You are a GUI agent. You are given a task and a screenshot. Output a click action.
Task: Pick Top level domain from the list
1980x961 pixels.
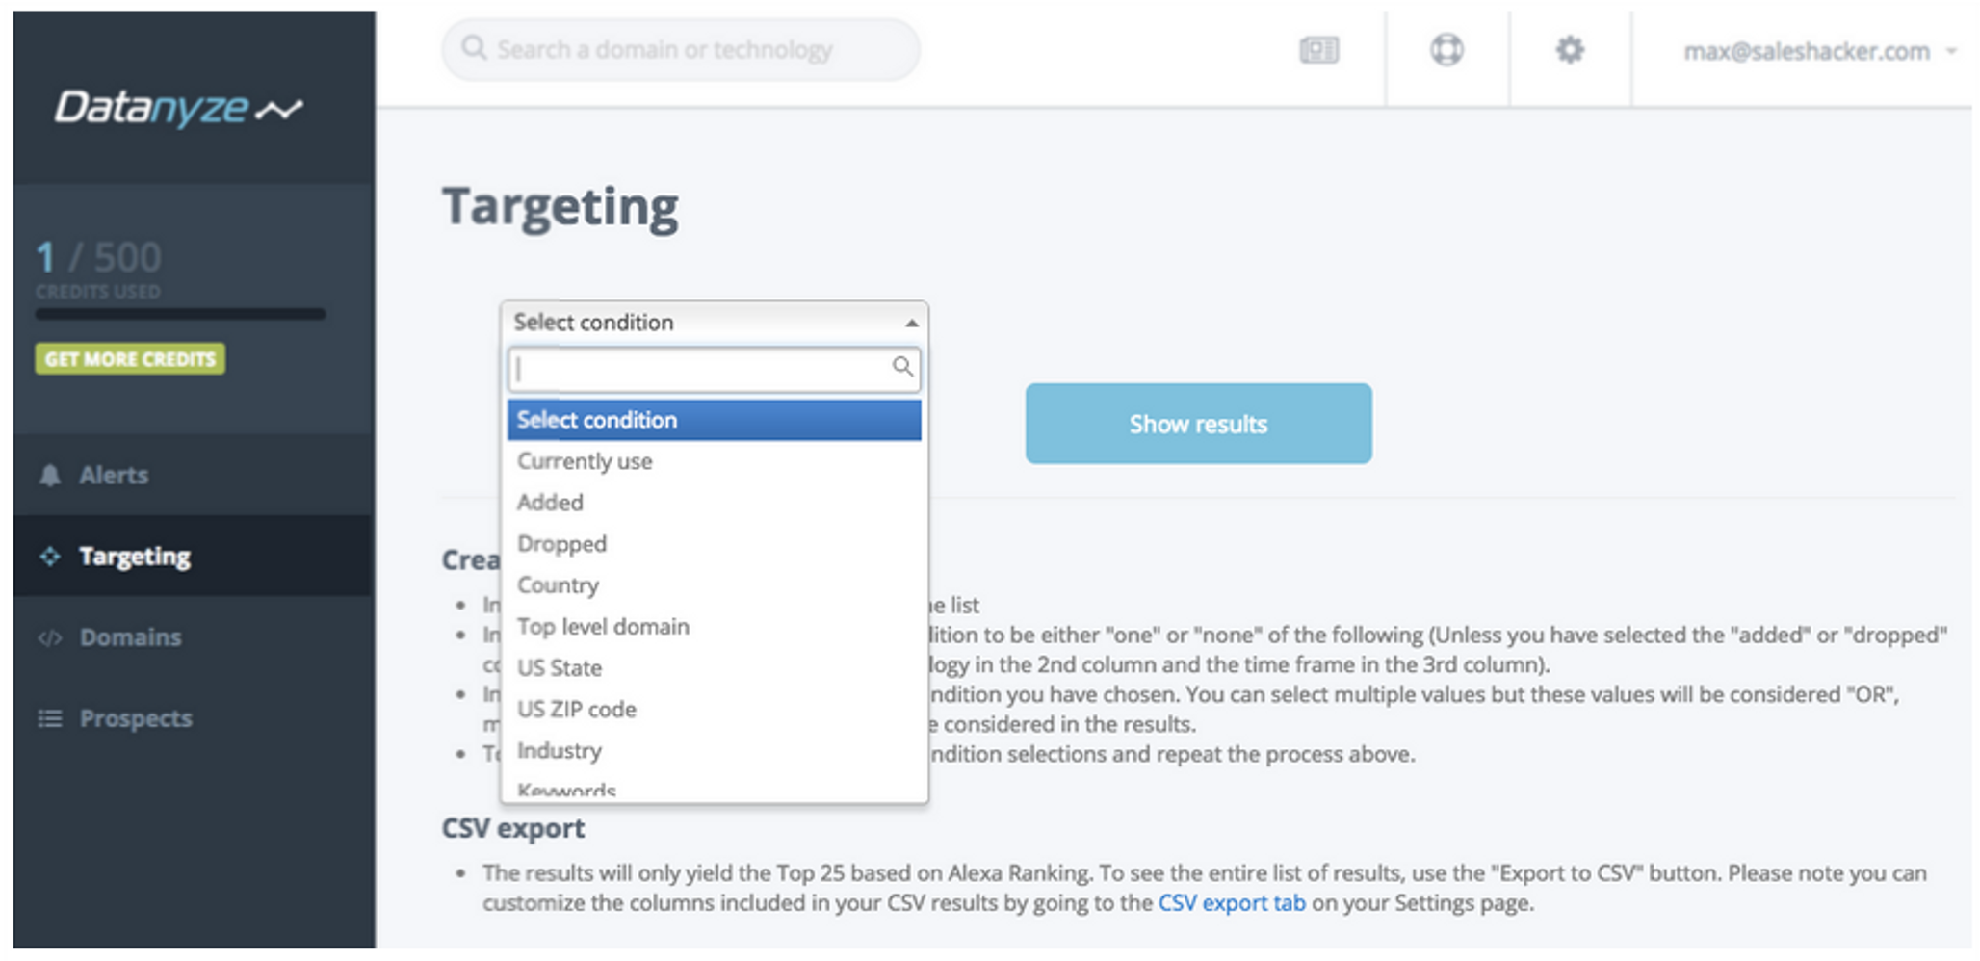point(603,627)
